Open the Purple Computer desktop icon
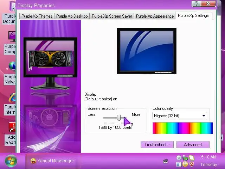Screen dimensions: 225x169 [x=12, y=37]
